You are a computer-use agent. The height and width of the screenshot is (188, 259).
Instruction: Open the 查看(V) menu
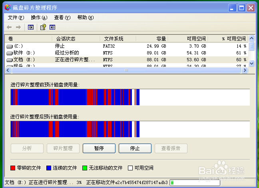(x=62, y=18)
